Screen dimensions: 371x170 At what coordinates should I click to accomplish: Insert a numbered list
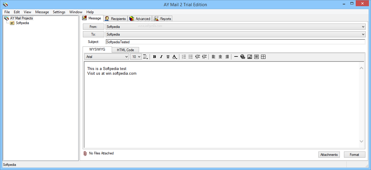pos(184,57)
